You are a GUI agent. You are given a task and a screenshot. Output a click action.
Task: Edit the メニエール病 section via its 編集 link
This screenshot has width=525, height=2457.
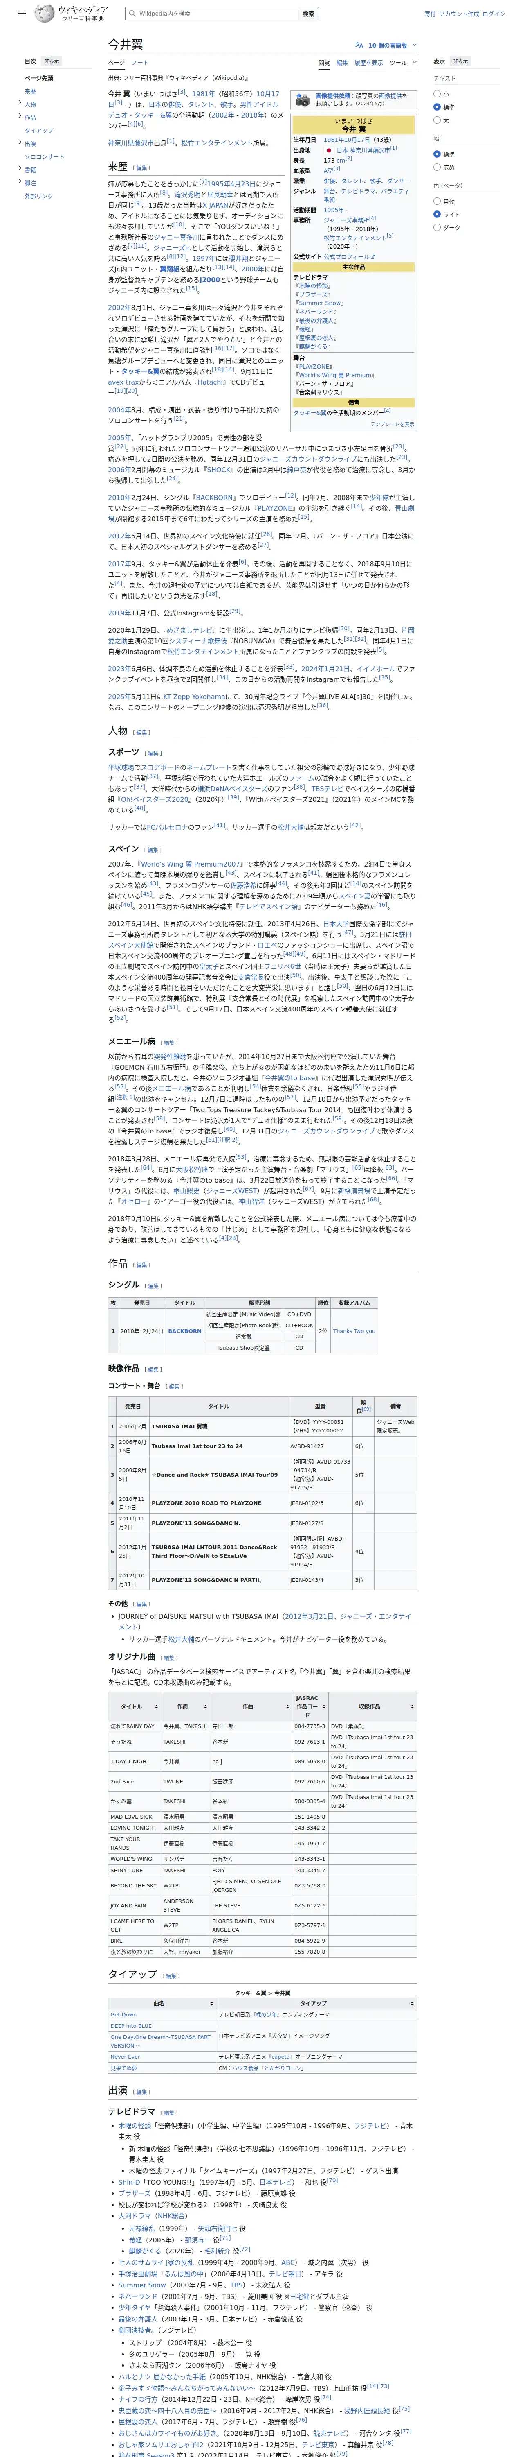pyautogui.click(x=170, y=1043)
